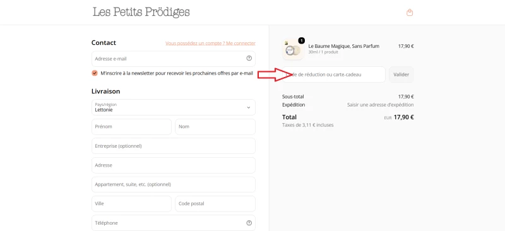The image size is (505, 231).
Task: Uncheck the newsletter subscription checkbox
Action: tap(94, 73)
